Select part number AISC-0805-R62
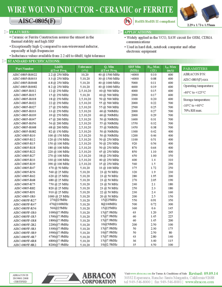Viewport: 222px width, 287px height. tap(25, 176)
